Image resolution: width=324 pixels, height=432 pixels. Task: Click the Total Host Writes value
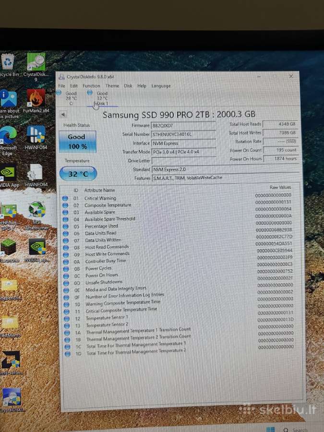coord(280,132)
